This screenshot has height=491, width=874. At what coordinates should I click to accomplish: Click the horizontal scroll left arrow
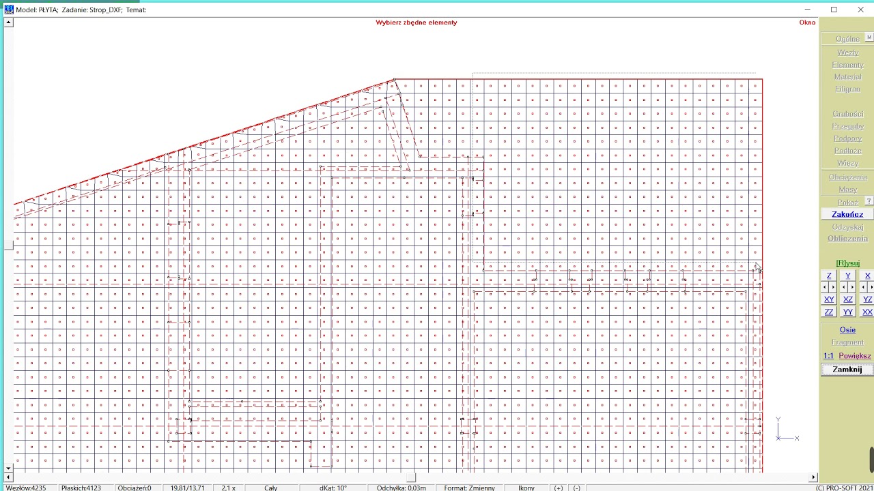[x=8, y=477]
